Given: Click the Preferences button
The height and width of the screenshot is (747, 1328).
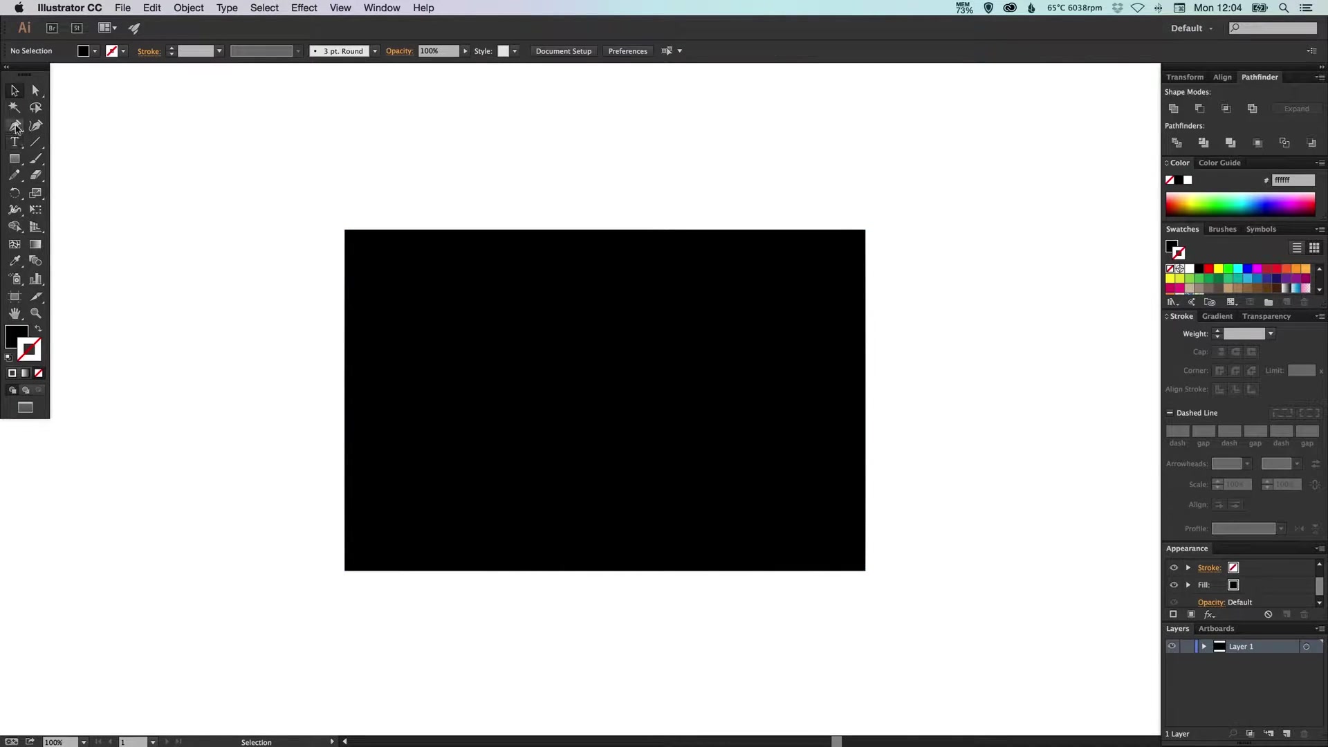Looking at the screenshot, I should [627, 51].
